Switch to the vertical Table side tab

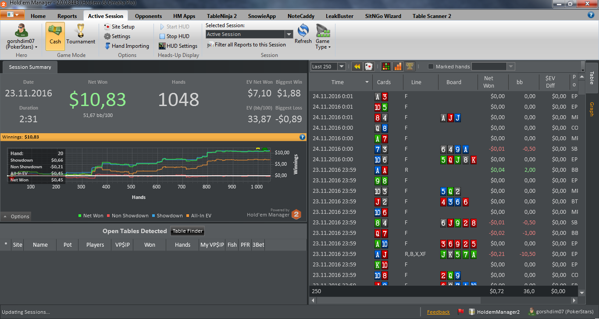pyautogui.click(x=592, y=78)
